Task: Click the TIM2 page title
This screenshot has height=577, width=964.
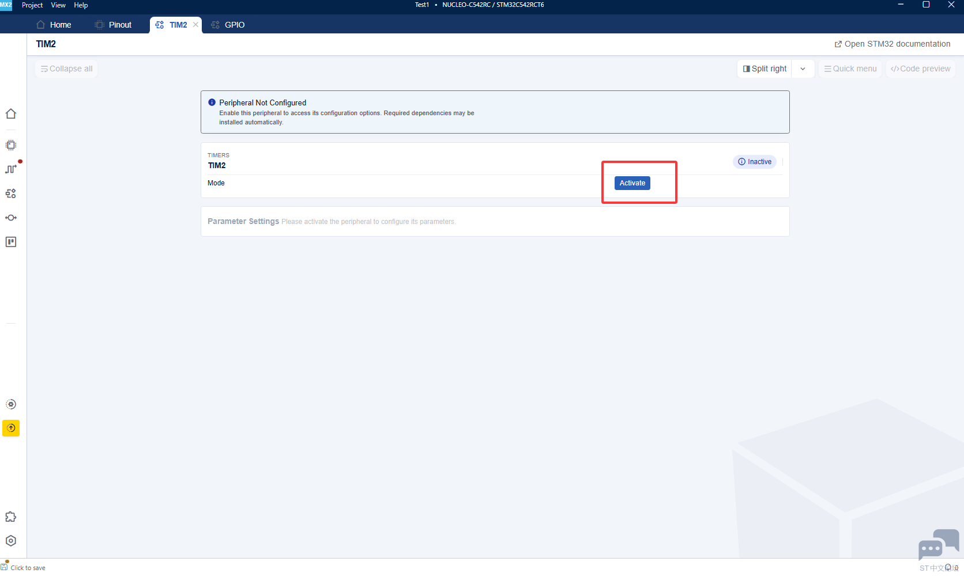Action: click(x=46, y=44)
